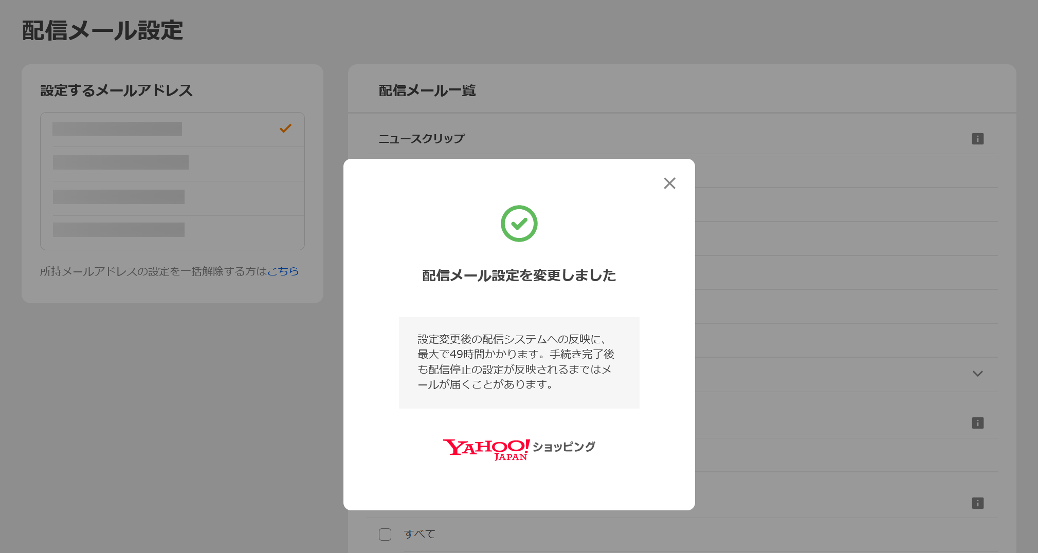The height and width of the screenshot is (553, 1038).
Task: Open the こちら bulk unsubscribe link
Action: (x=283, y=271)
